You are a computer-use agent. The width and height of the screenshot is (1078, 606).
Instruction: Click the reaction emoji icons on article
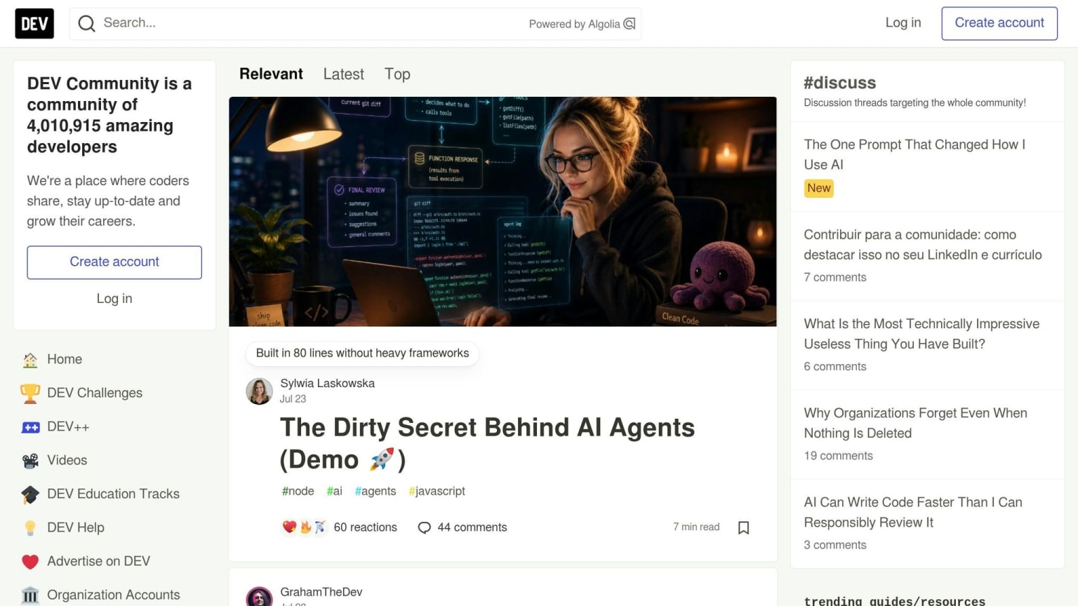[x=305, y=527]
